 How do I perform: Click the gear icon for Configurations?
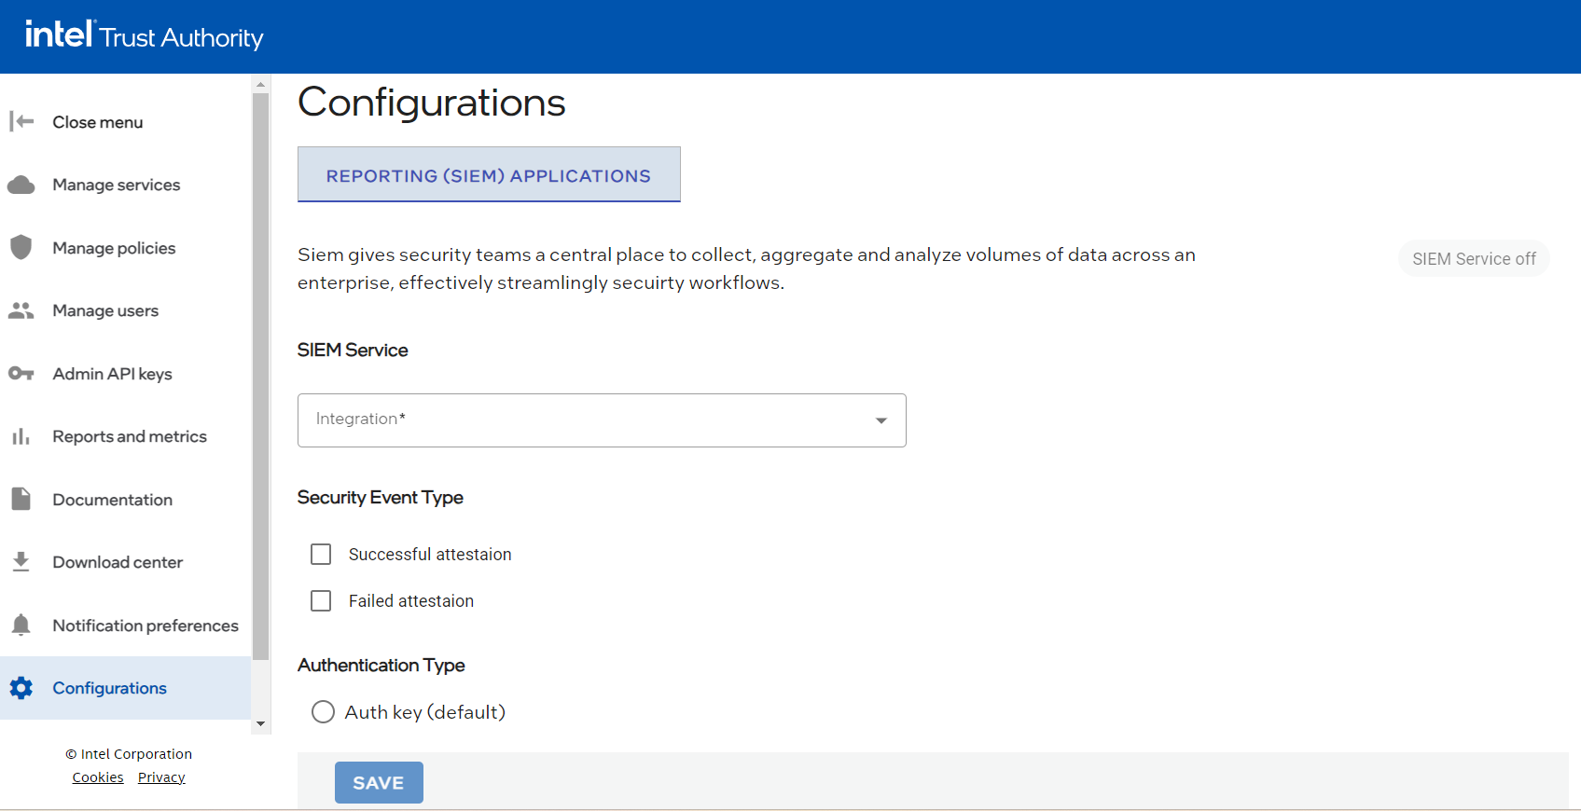click(21, 688)
